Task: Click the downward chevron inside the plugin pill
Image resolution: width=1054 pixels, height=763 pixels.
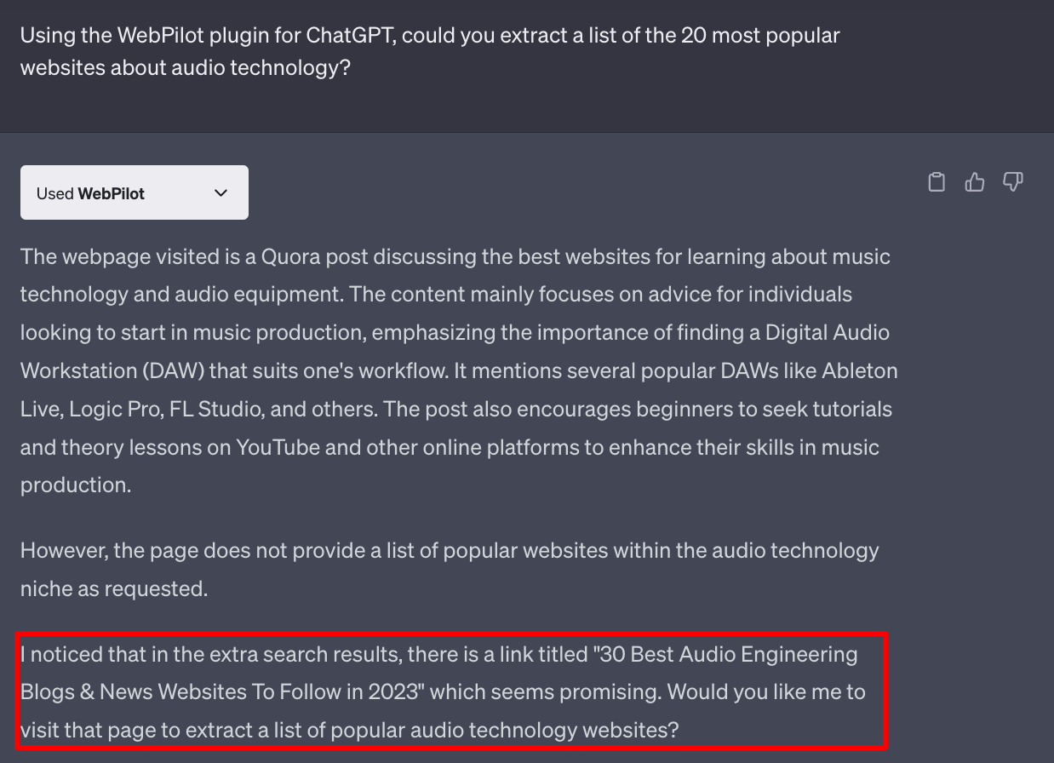Action: click(x=221, y=192)
